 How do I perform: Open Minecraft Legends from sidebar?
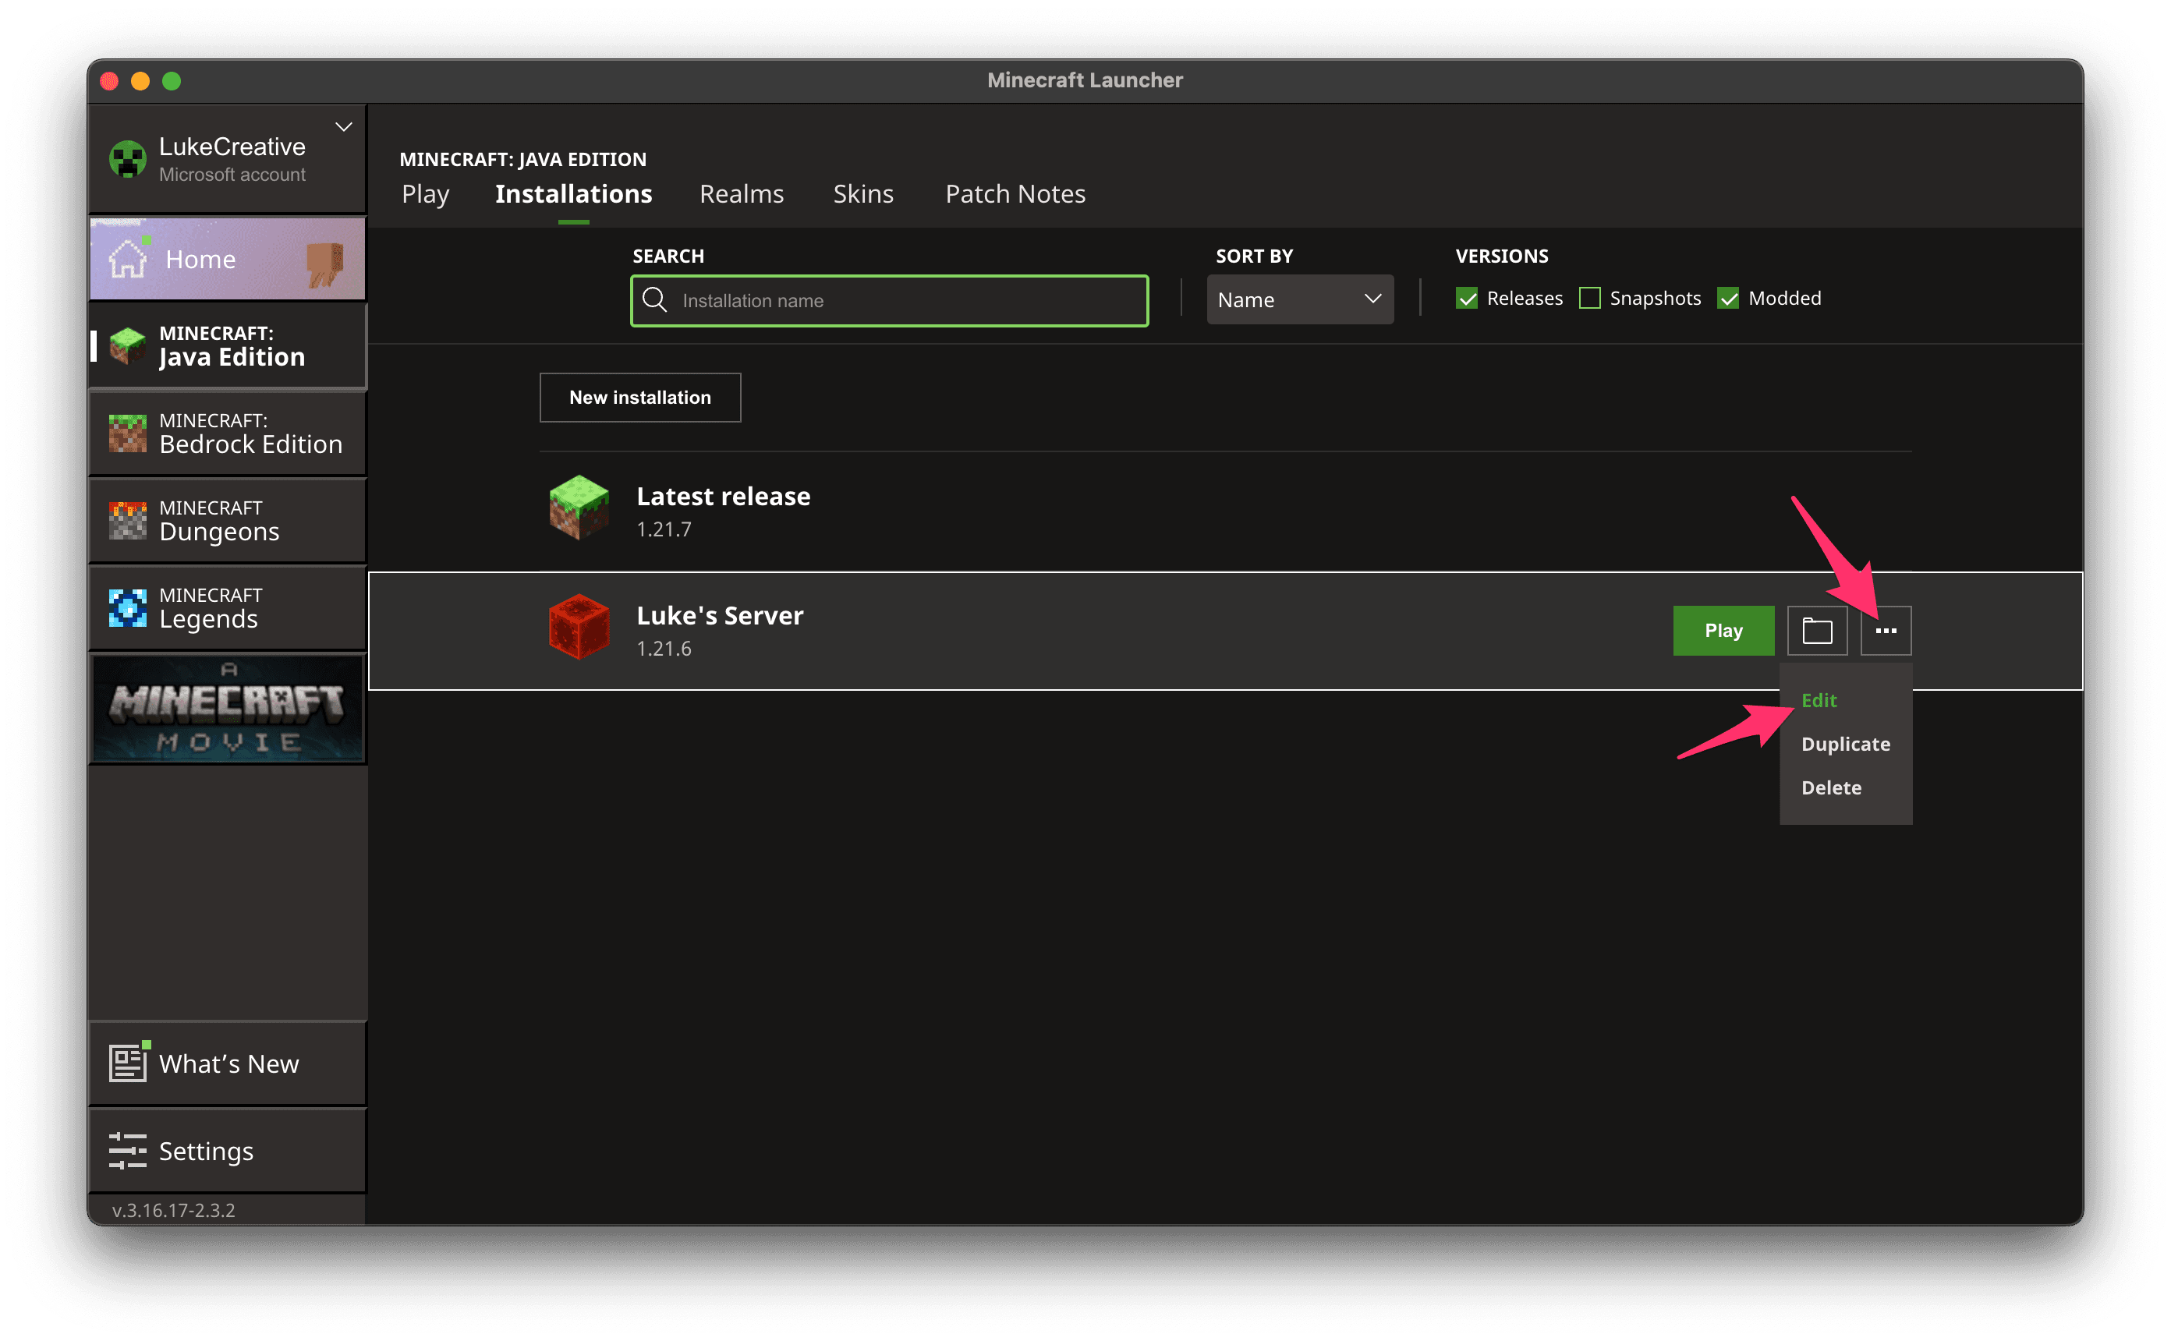[x=228, y=607]
